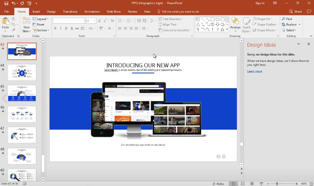Click the Share button

tap(296, 11)
